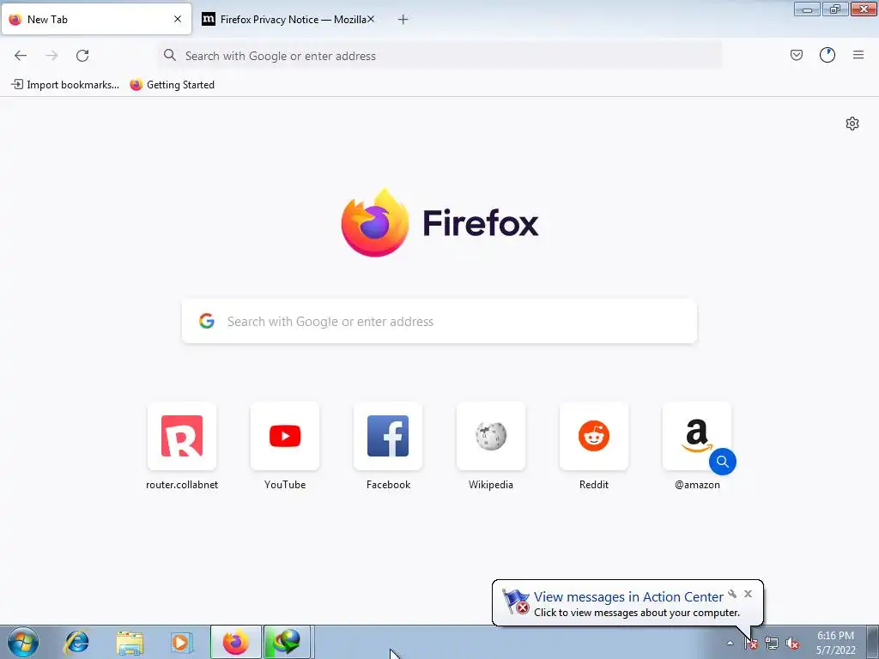Open Windows Media Player from taskbar
The height and width of the screenshot is (659, 879).
point(181,642)
